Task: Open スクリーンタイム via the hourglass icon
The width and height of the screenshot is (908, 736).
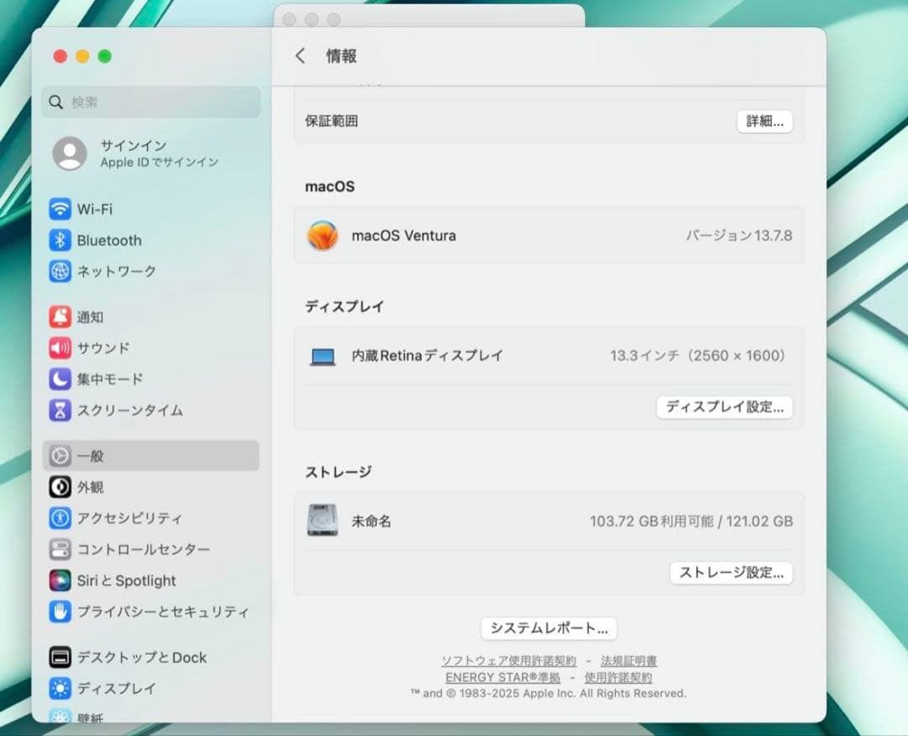Action: (x=60, y=410)
